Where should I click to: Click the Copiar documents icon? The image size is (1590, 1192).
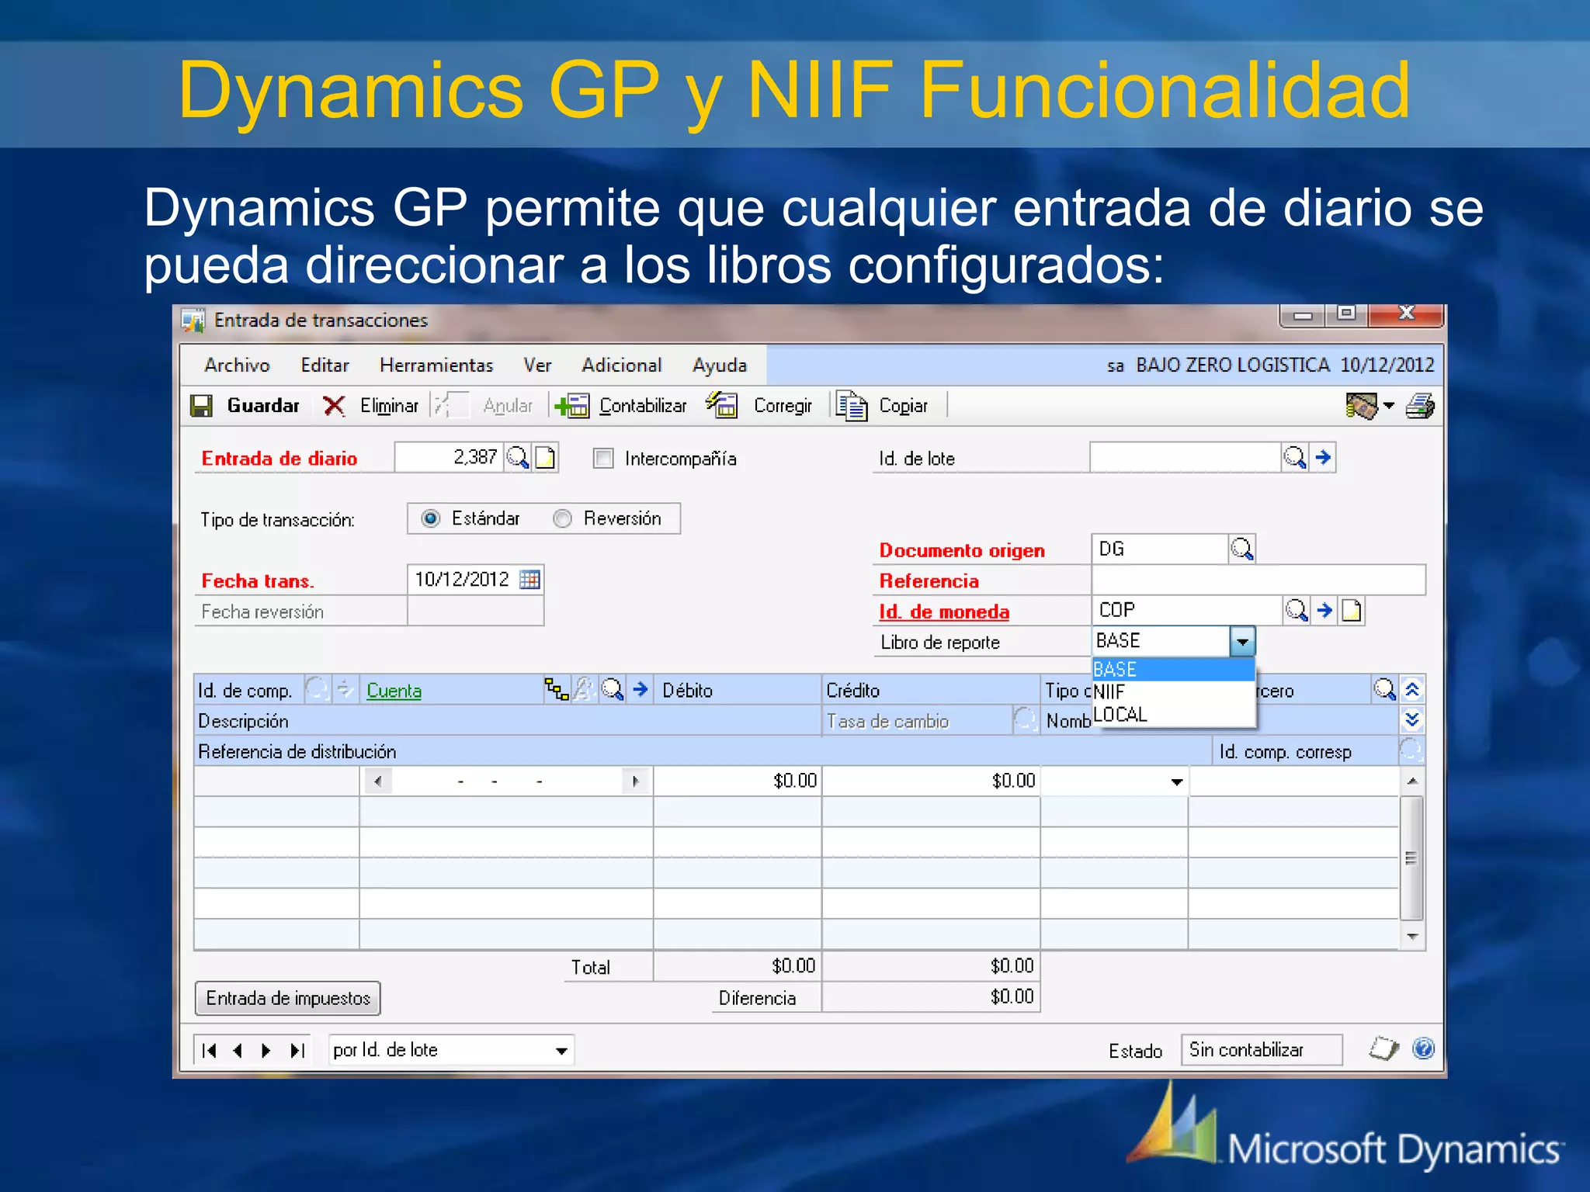point(852,405)
